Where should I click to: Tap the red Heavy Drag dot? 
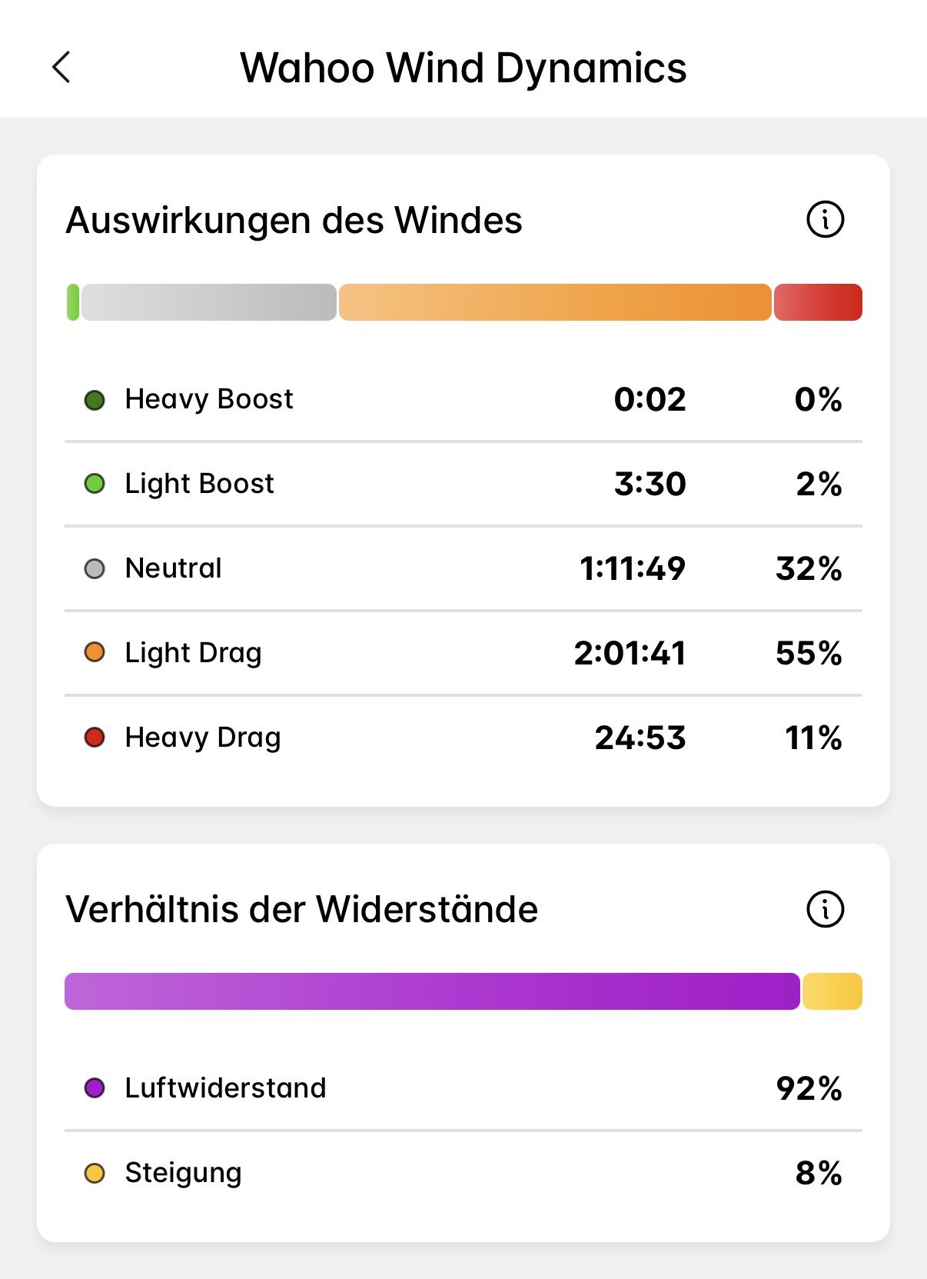tap(95, 738)
